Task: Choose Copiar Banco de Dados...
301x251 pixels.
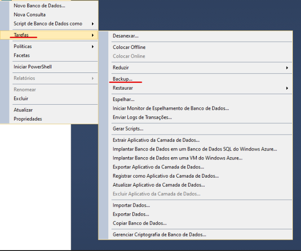Action: pyautogui.click(x=140, y=223)
